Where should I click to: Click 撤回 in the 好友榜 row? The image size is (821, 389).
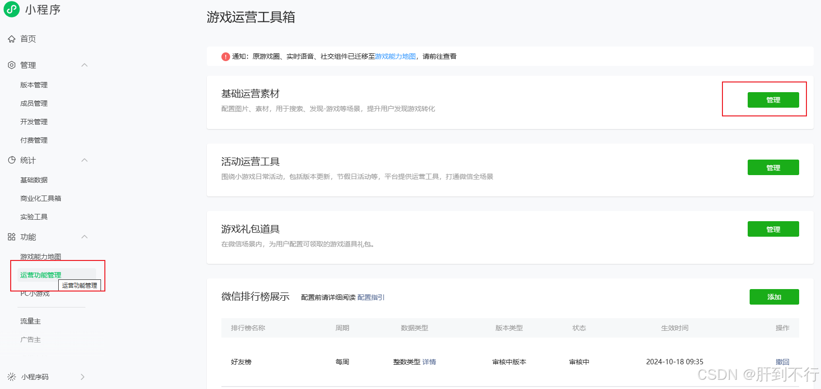tap(782, 362)
